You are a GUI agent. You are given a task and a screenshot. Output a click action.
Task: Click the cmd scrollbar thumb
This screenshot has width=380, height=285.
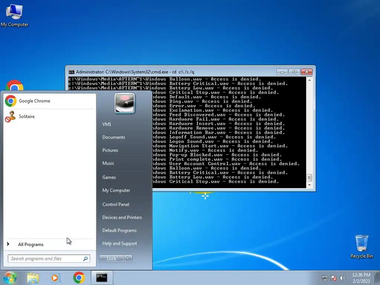pyautogui.click(x=309, y=178)
